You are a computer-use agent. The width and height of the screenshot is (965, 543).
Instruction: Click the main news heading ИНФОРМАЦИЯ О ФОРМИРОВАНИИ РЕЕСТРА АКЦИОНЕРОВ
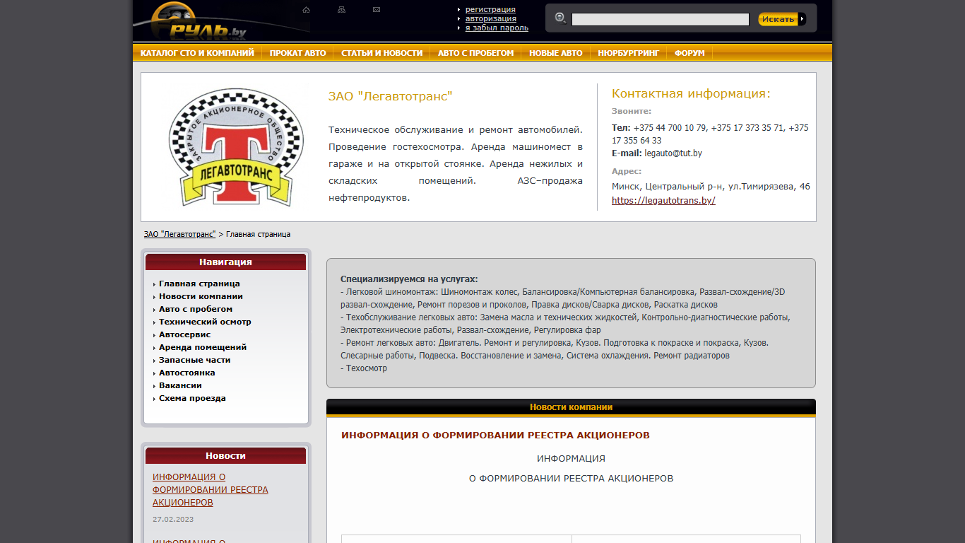495,436
